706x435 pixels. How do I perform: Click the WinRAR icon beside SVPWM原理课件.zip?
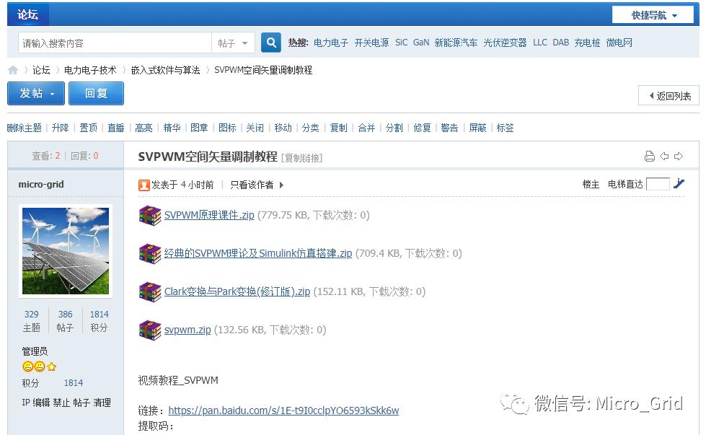149,215
